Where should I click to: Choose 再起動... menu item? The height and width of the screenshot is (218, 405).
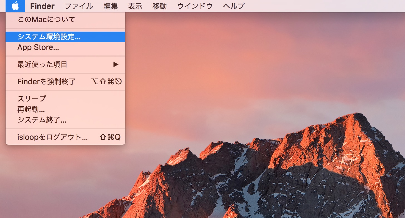tap(65, 109)
